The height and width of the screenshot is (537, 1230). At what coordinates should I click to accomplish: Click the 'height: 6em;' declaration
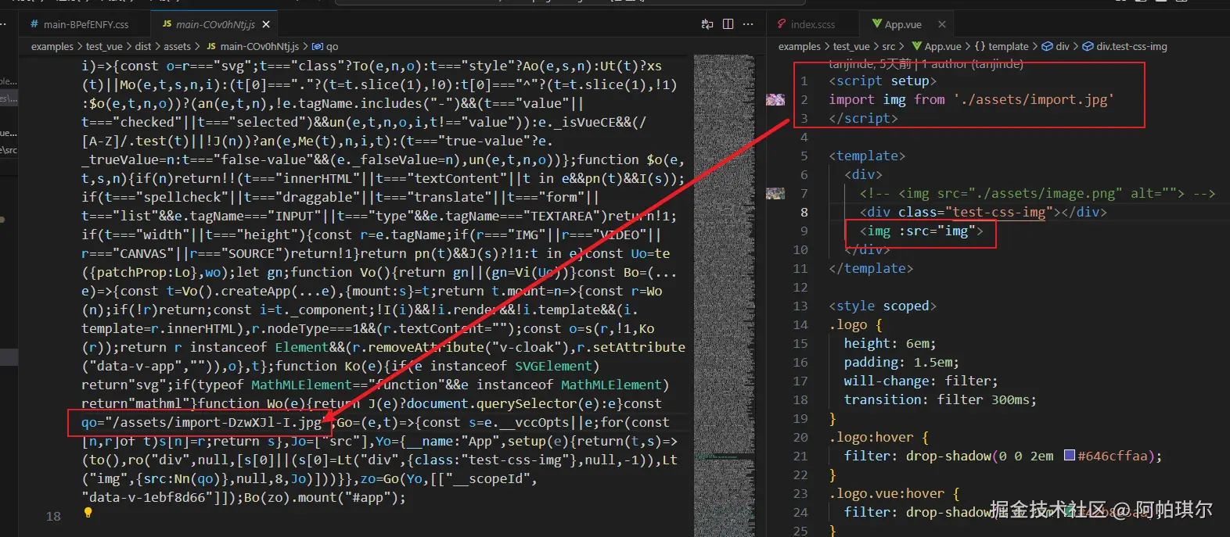click(x=890, y=343)
